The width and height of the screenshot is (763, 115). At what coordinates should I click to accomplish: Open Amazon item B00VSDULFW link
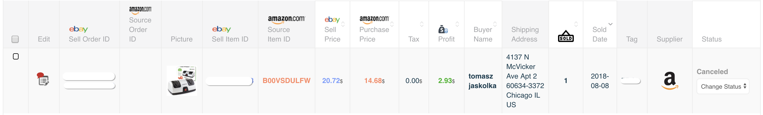click(286, 81)
